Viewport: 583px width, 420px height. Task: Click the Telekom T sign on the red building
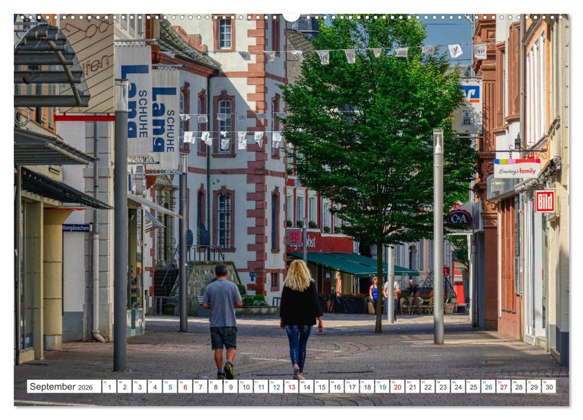(294, 236)
